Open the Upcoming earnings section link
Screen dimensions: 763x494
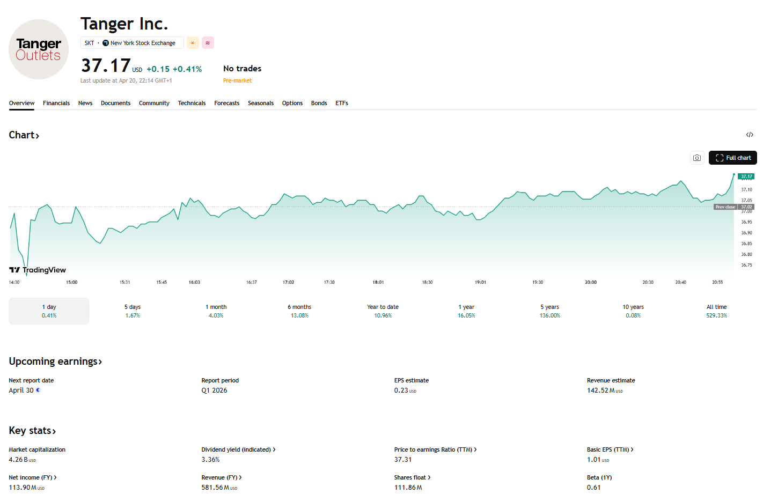pyautogui.click(x=55, y=362)
